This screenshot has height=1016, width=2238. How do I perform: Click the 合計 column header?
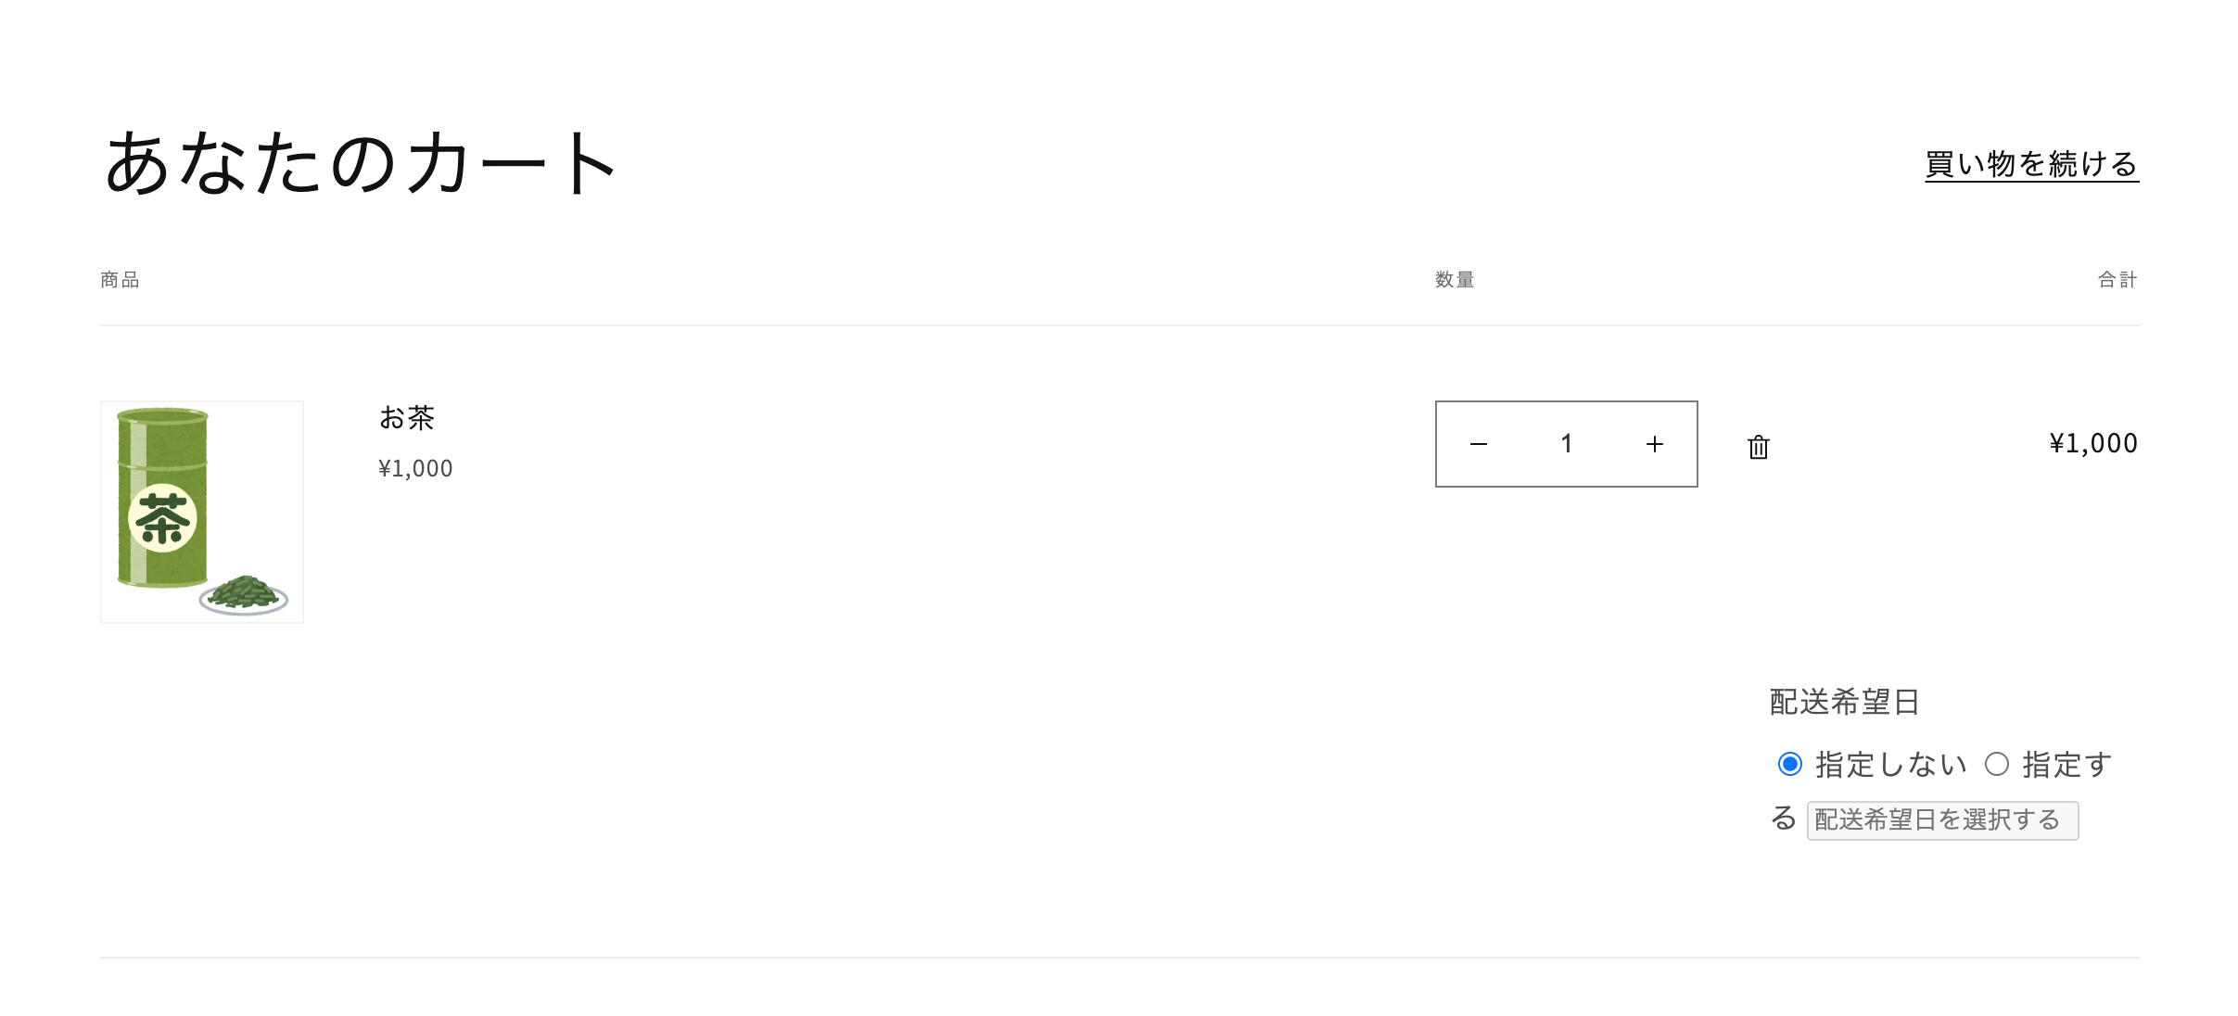coord(2117,280)
